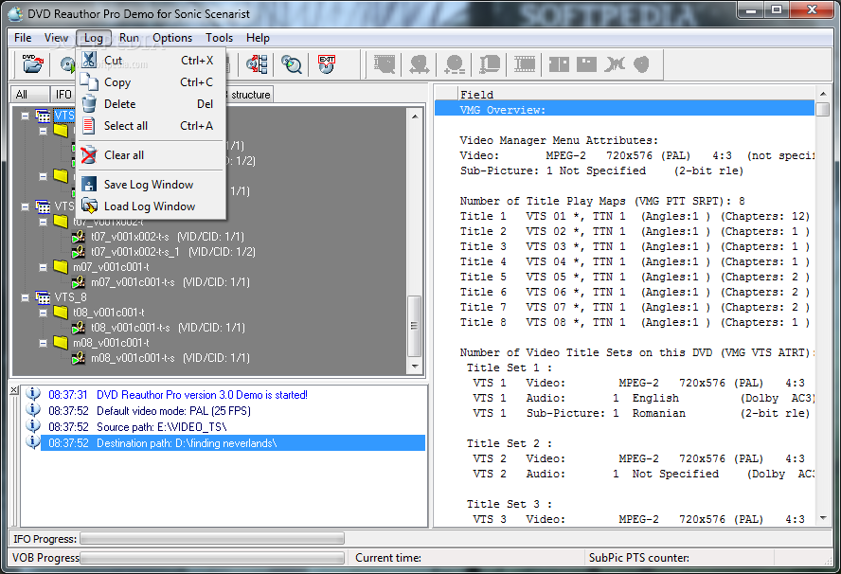
Task: Click info icon of version started log
Action: 33,394
